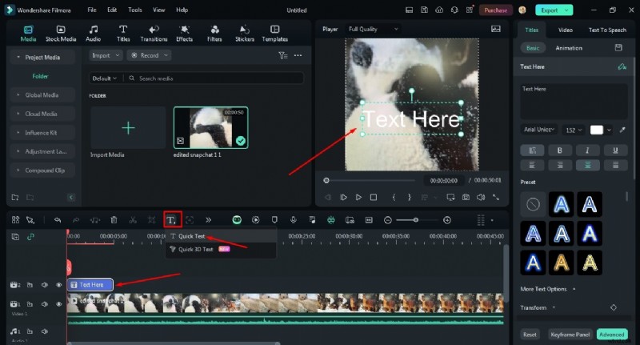The width and height of the screenshot is (640, 345).
Task: Click the marker shield icon
Action: coord(274,220)
